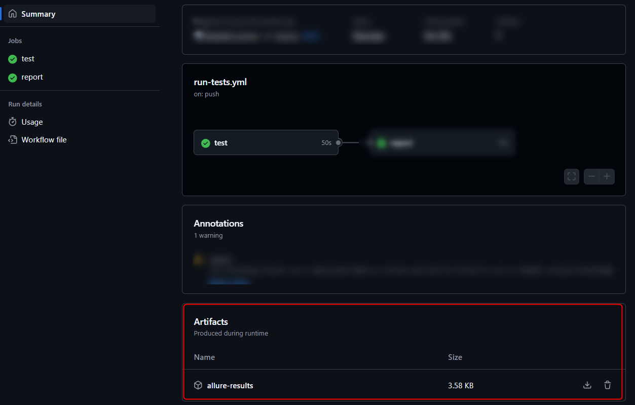Download the allure-results artifact
The height and width of the screenshot is (405, 635).
[587, 385]
